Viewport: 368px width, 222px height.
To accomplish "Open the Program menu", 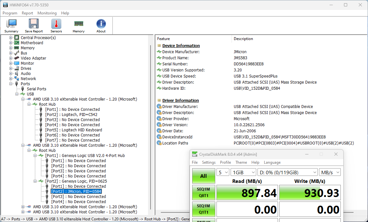I will click(x=10, y=13).
